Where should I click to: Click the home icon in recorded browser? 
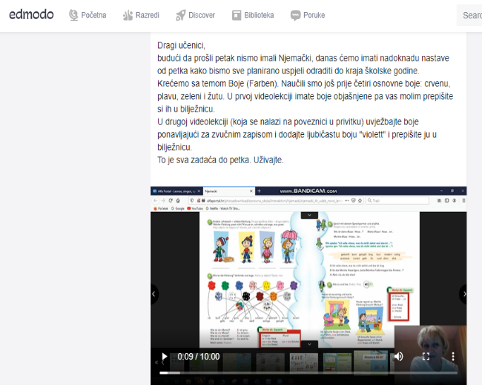pos(178,201)
